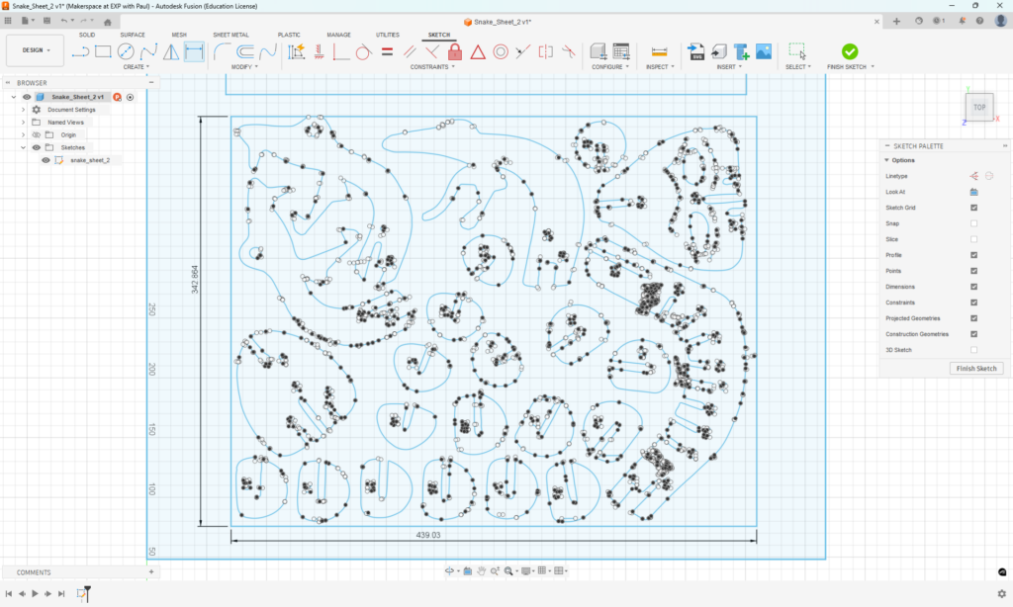This screenshot has height=607, width=1013.
Task: Open the COMMENTS panel
Action: tap(33, 571)
